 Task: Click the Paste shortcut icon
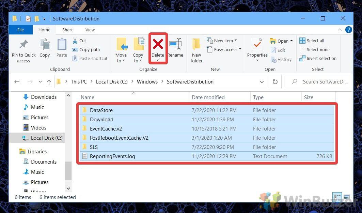[90, 58]
